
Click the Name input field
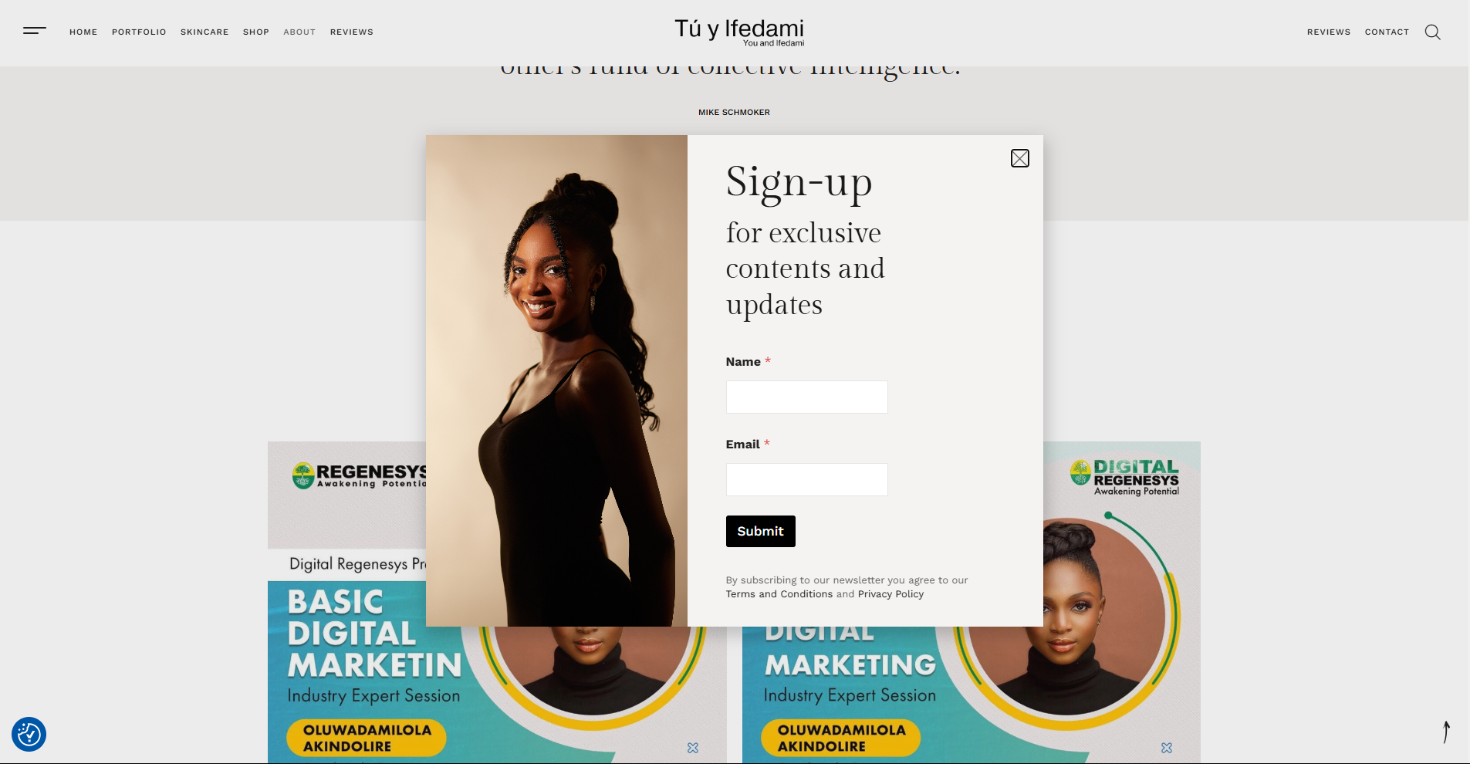[x=806, y=397]
